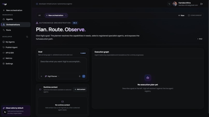Click the Developer section search icon
209x117 pixels.
coord(27,37)
